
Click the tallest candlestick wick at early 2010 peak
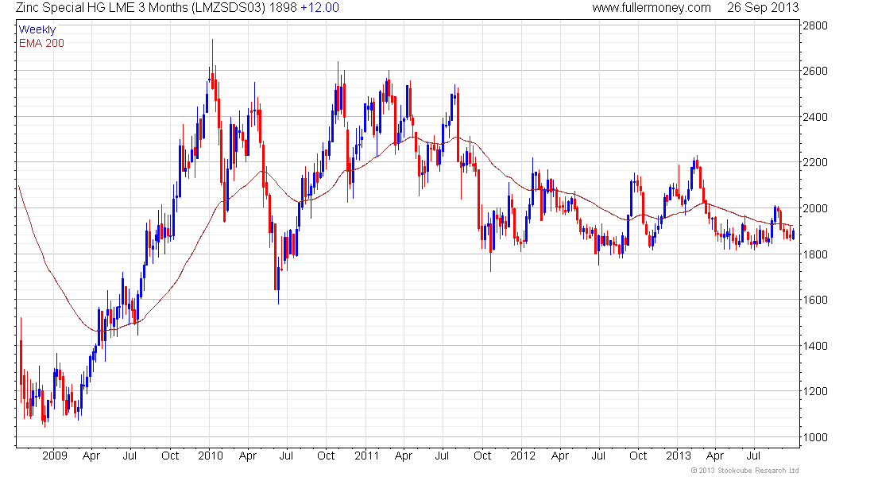click(x=212, y=64)
